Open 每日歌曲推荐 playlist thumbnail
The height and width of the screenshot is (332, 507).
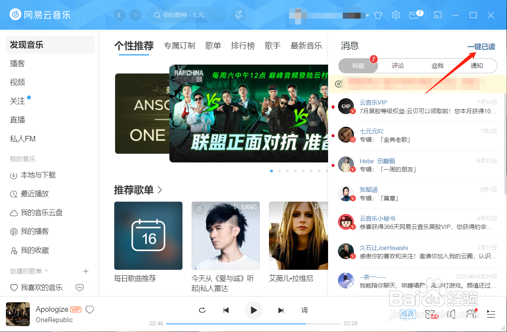(148, 236)
